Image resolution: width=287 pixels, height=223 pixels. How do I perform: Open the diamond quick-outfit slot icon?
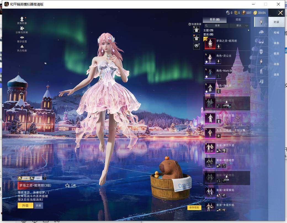click(x=196, y=46)
